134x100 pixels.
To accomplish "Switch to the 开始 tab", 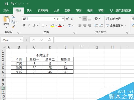I will (18, 10).
